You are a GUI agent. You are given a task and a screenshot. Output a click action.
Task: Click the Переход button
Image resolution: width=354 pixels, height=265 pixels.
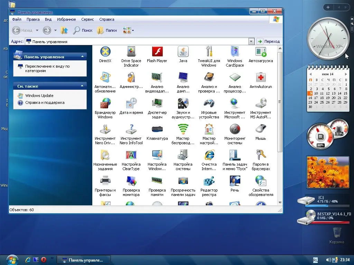click(x=269, y=41)
